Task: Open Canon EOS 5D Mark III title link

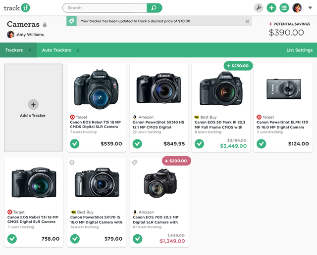Action: pos(220,125)
